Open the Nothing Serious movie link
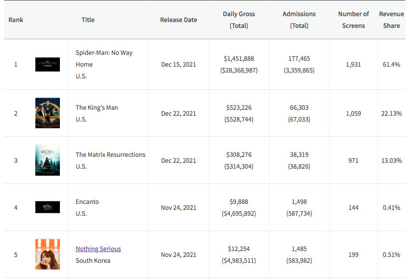Image resolution: width=408 pixels, height=280 pixels. coord(98,249)
